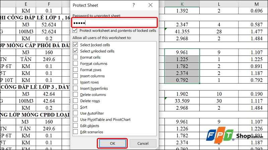The image size is (268, 150).
Task: Click cell with value 2.347
Action: click(x=182, y=25)
